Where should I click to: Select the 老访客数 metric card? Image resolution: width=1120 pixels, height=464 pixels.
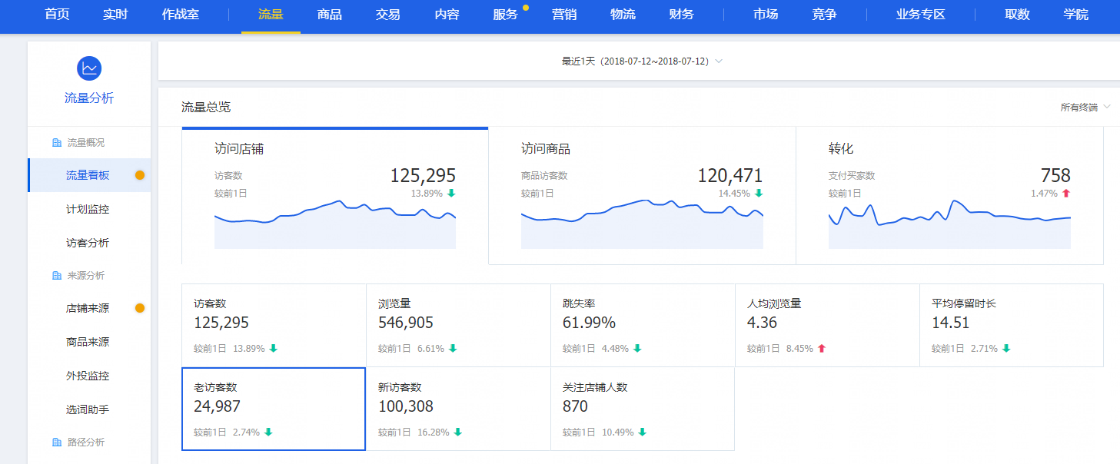pyautogui.click(x=273, y=409)
